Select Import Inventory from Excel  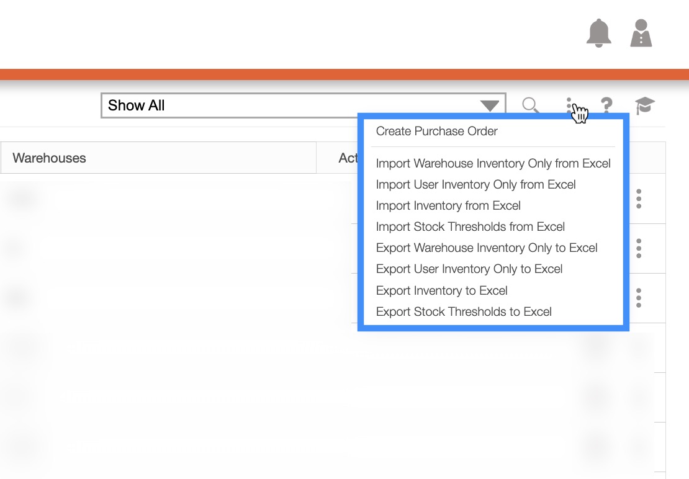[x=448, y=205]
